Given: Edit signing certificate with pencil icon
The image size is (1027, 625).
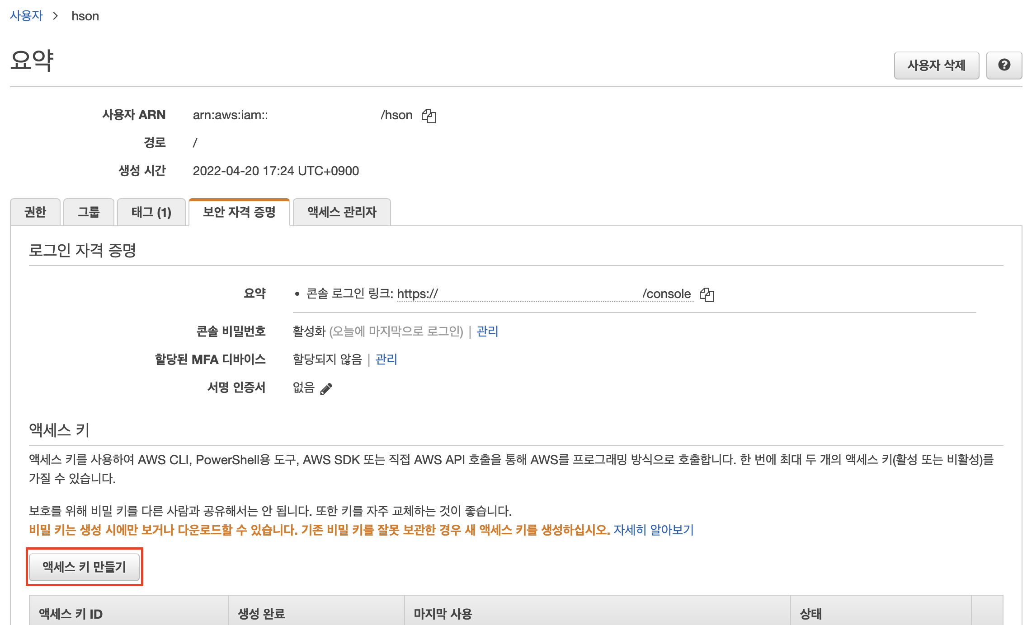Looking at the screenshot, I should (326, 388).
